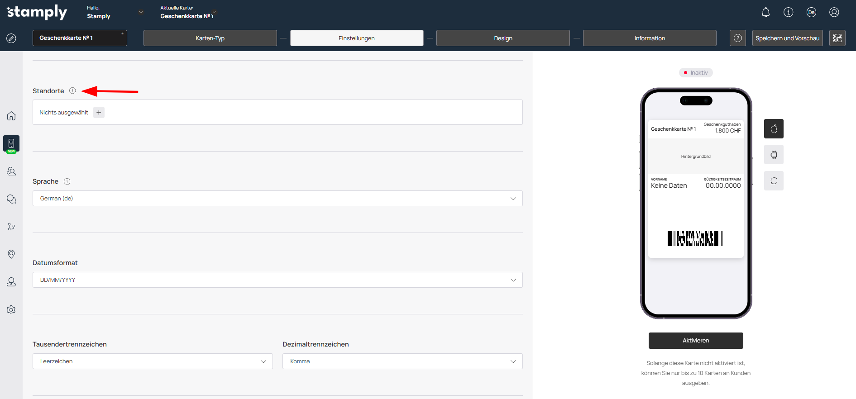Open settings gear in sidebar
The height and width of the screenshot is (399, 856).
click(11, 310)
